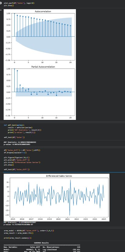The height and width of the screenshot is (252, 125).
Task: Click the plot_pacf(df['Sales'], lags=20) code line
Action: tap(19, 3)
